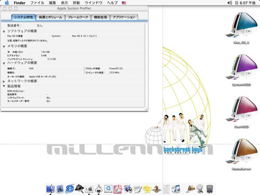Open the ファイル menu
This screenshot has width=260, height=195.
coord(37,3)
